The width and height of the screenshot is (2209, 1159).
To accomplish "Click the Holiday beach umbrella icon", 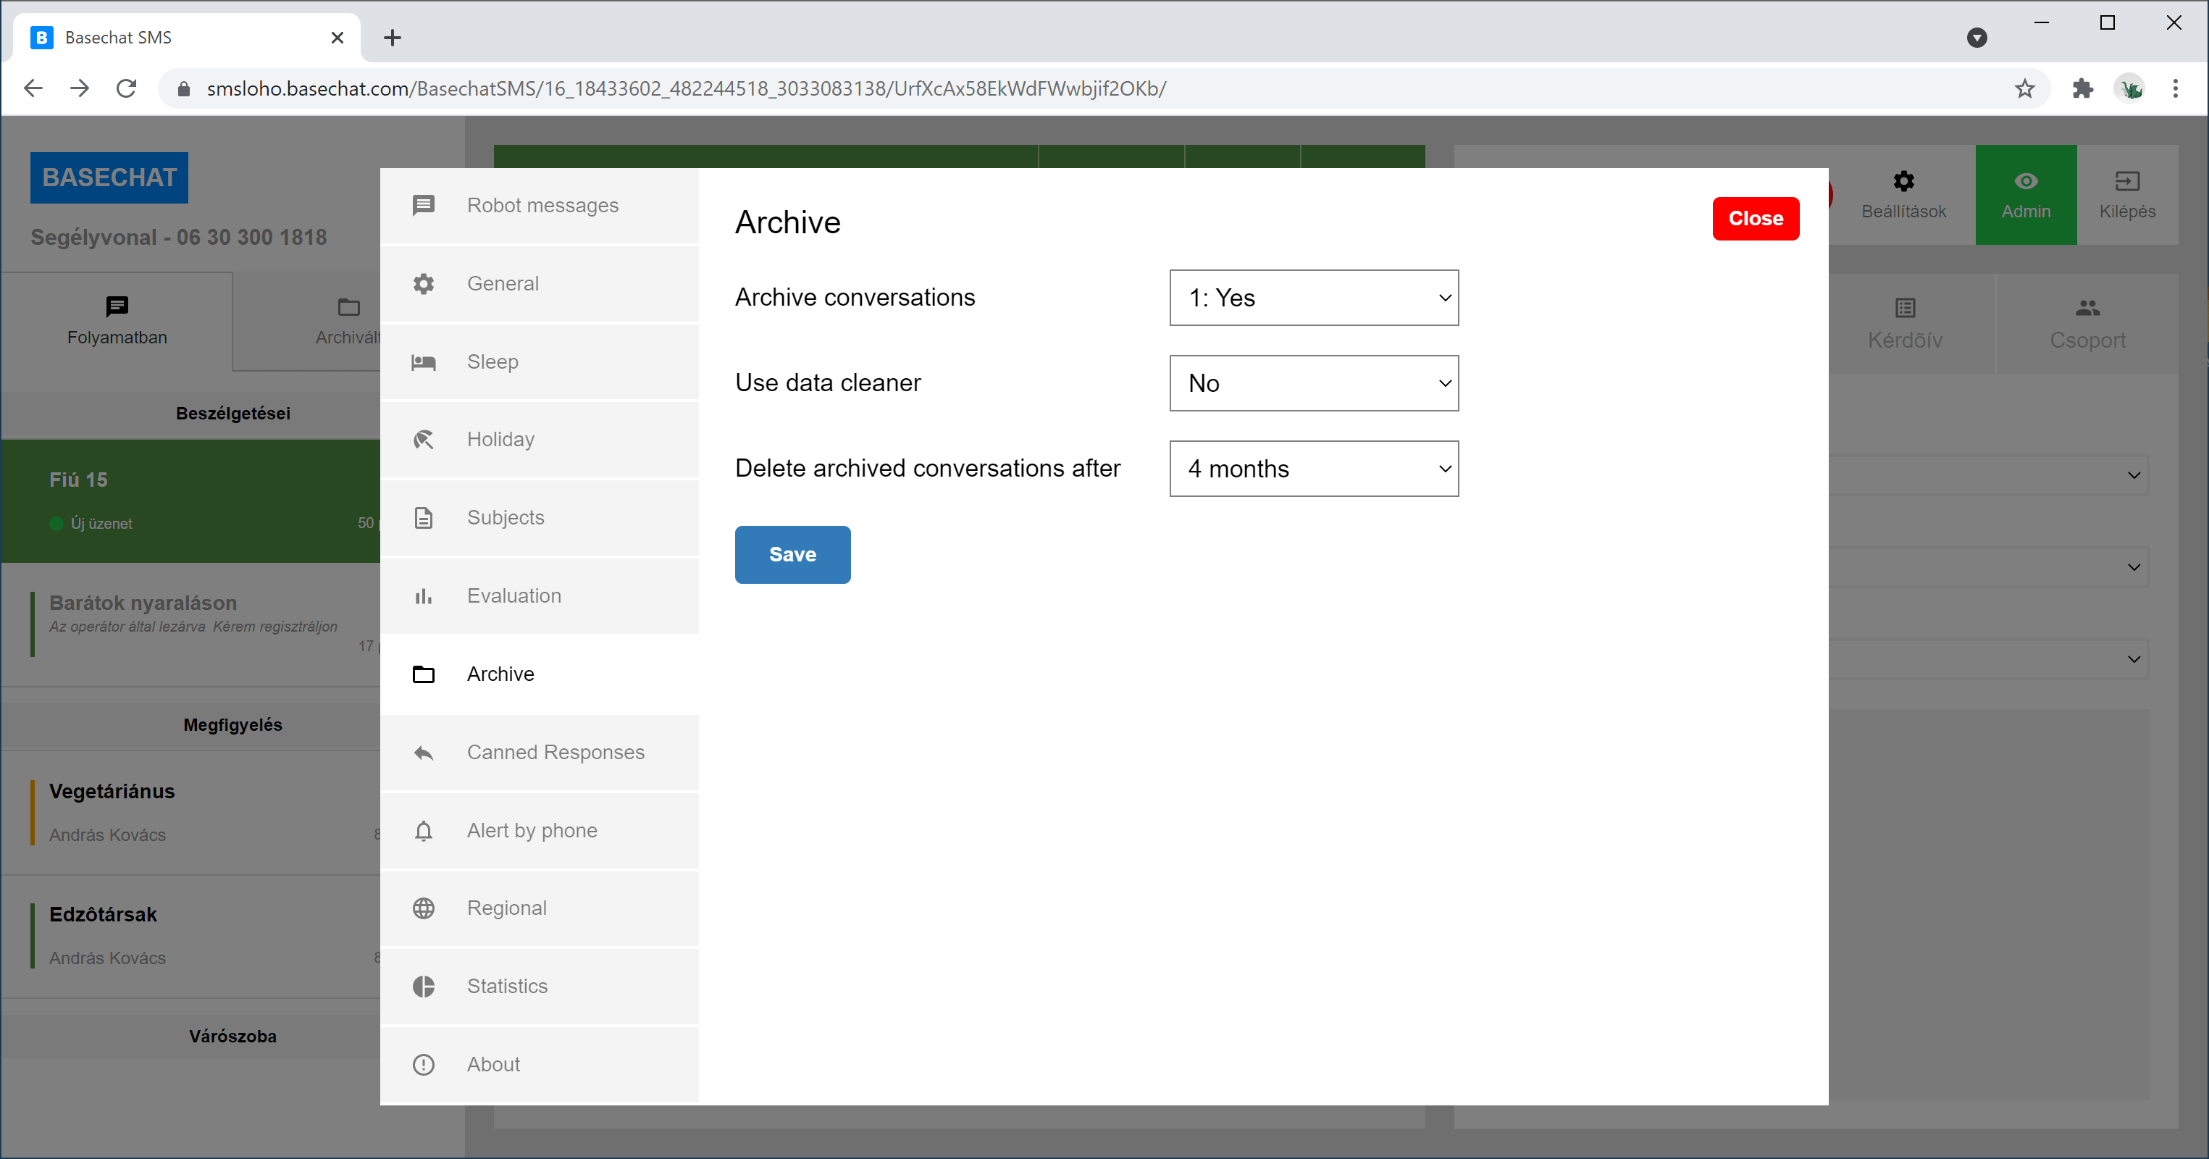I will pyautogui.click(x=424, y=440).
